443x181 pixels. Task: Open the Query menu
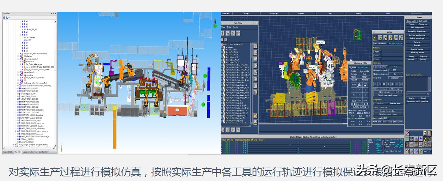[358, 13]
